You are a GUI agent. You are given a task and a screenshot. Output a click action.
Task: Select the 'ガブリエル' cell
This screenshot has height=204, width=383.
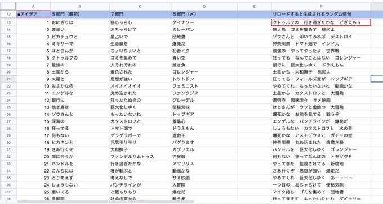pos(204,149)
